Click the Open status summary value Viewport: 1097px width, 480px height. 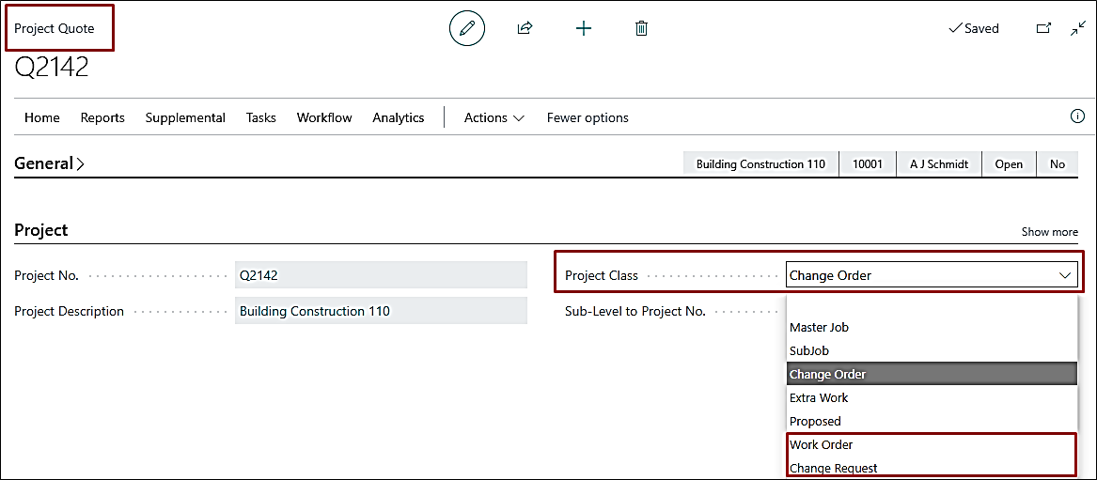coord(1009,164)
